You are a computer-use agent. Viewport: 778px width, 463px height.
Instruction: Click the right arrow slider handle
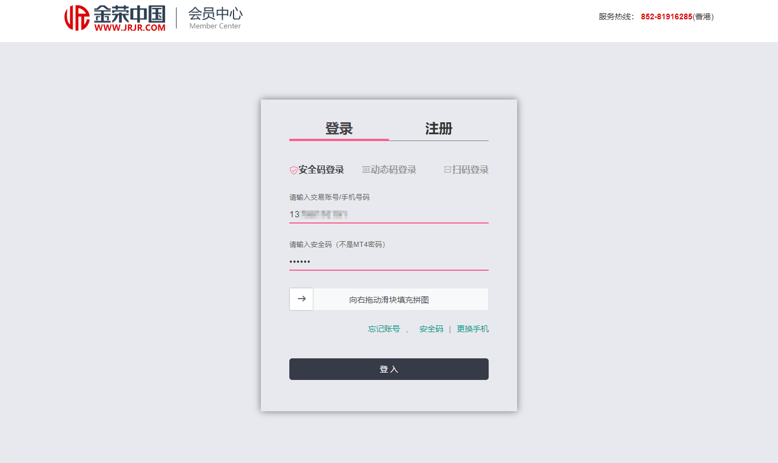(x=301, y=299)
